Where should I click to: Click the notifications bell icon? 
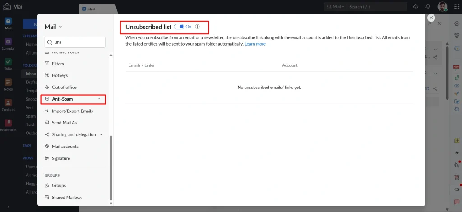(x=428, y=6)
